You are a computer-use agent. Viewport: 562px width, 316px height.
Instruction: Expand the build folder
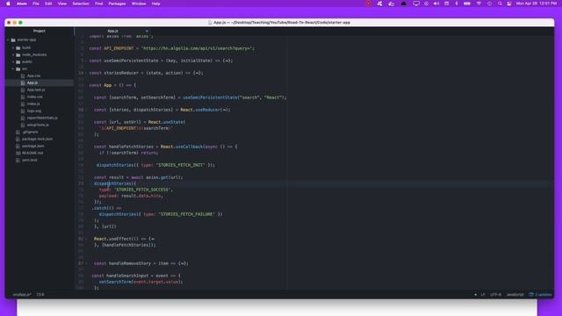[x=13, y=47]
